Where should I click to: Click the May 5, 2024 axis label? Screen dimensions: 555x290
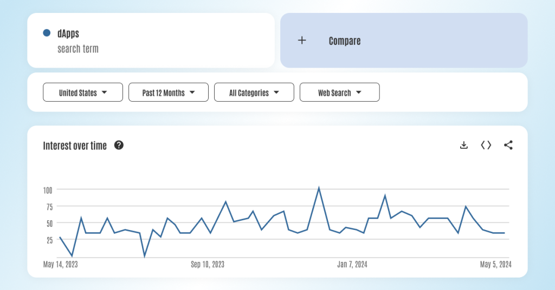495,265
